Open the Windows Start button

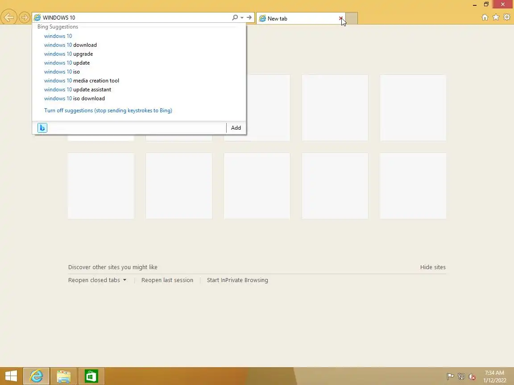pos(11,376)
